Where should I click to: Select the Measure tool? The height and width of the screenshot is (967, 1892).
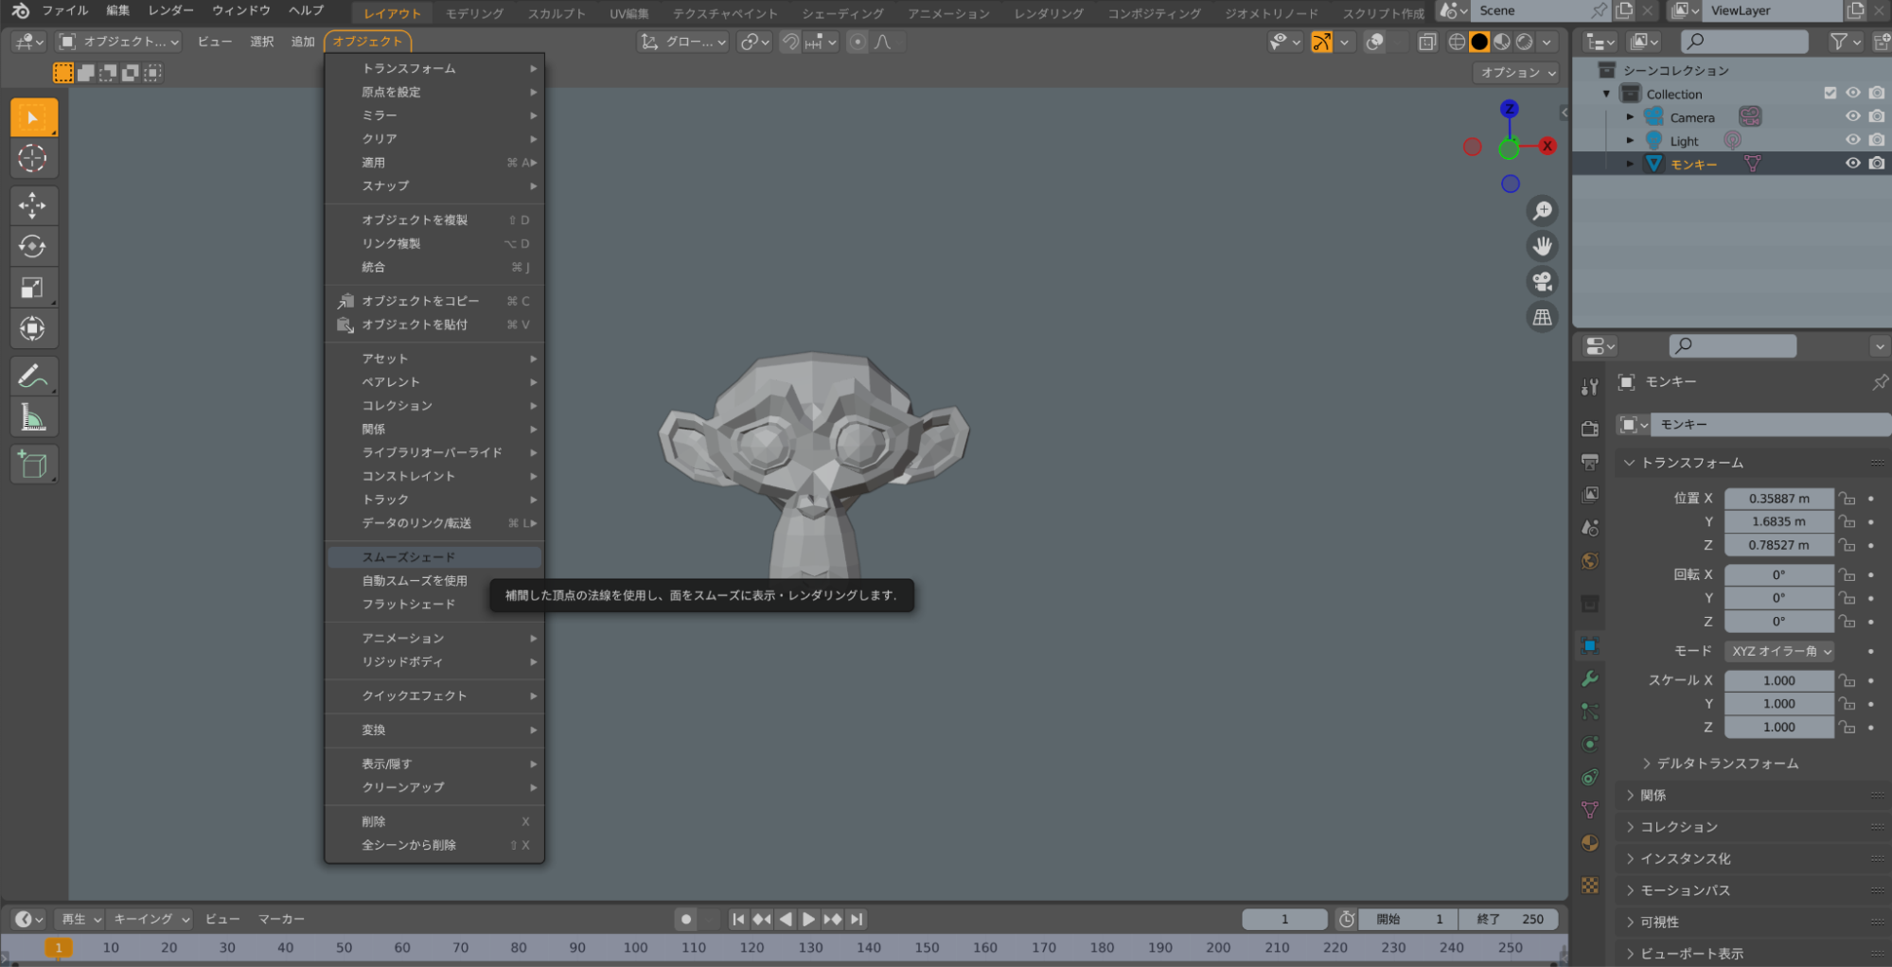click(x=33, y=416)
